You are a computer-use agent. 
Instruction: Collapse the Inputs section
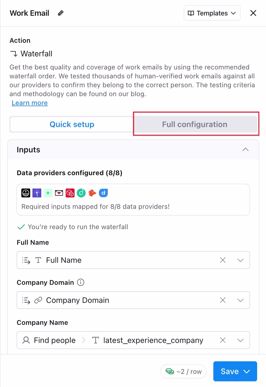tap(245, 149)
